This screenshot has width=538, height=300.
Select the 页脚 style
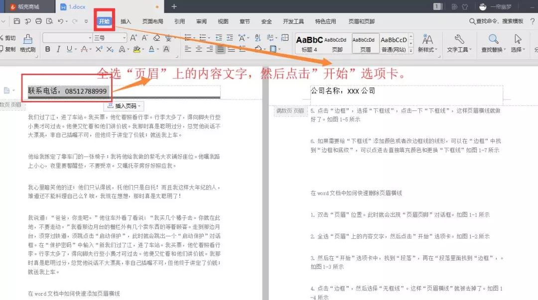pyautogui.click(x=337, y=44)
